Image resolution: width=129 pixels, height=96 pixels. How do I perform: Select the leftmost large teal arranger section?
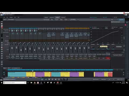click(x=17, y=74)
